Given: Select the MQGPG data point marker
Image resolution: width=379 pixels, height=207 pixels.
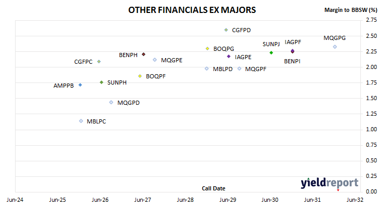Looking at the screenshot, I should point(335,47).
